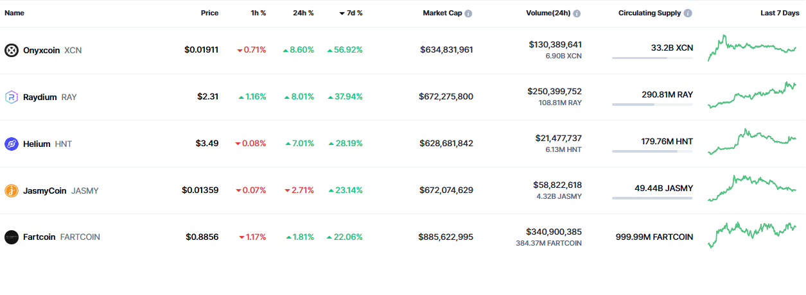The image size is (806, 295).
Task: Click the Raydium circulating supply progress bar
Action: point(653,105)
